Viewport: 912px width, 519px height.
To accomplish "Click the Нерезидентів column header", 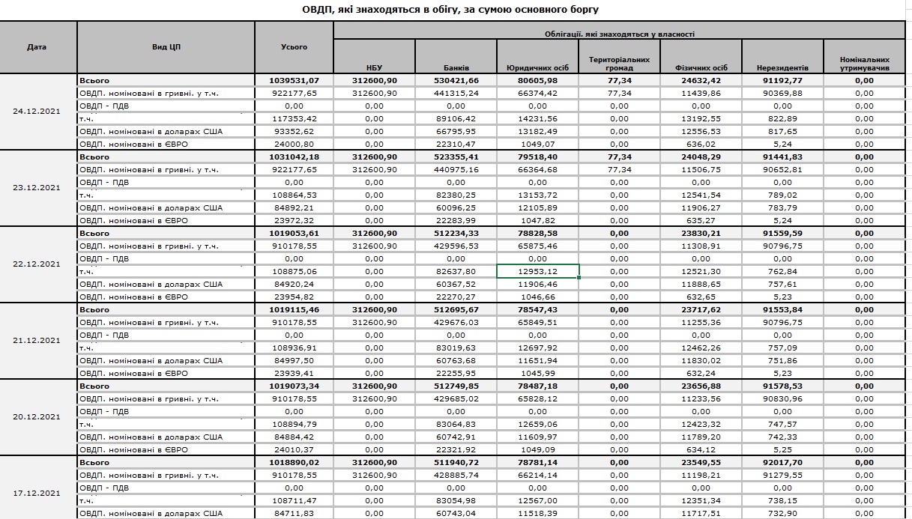I will click(x=782, y=67).
